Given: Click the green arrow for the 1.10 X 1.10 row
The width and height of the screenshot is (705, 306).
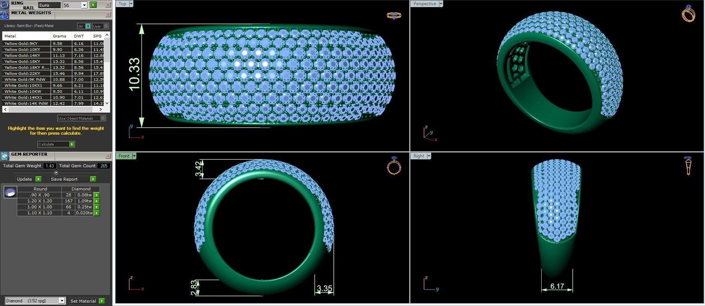Looking at the screenshot, I should coord(97,213).
